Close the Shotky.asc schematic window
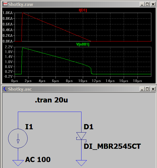Viewport: 157px width, 168px height. pyautogui.click(x=153, y=89)
